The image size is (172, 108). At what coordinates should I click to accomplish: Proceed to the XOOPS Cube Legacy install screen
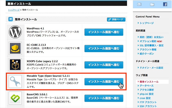104,65
